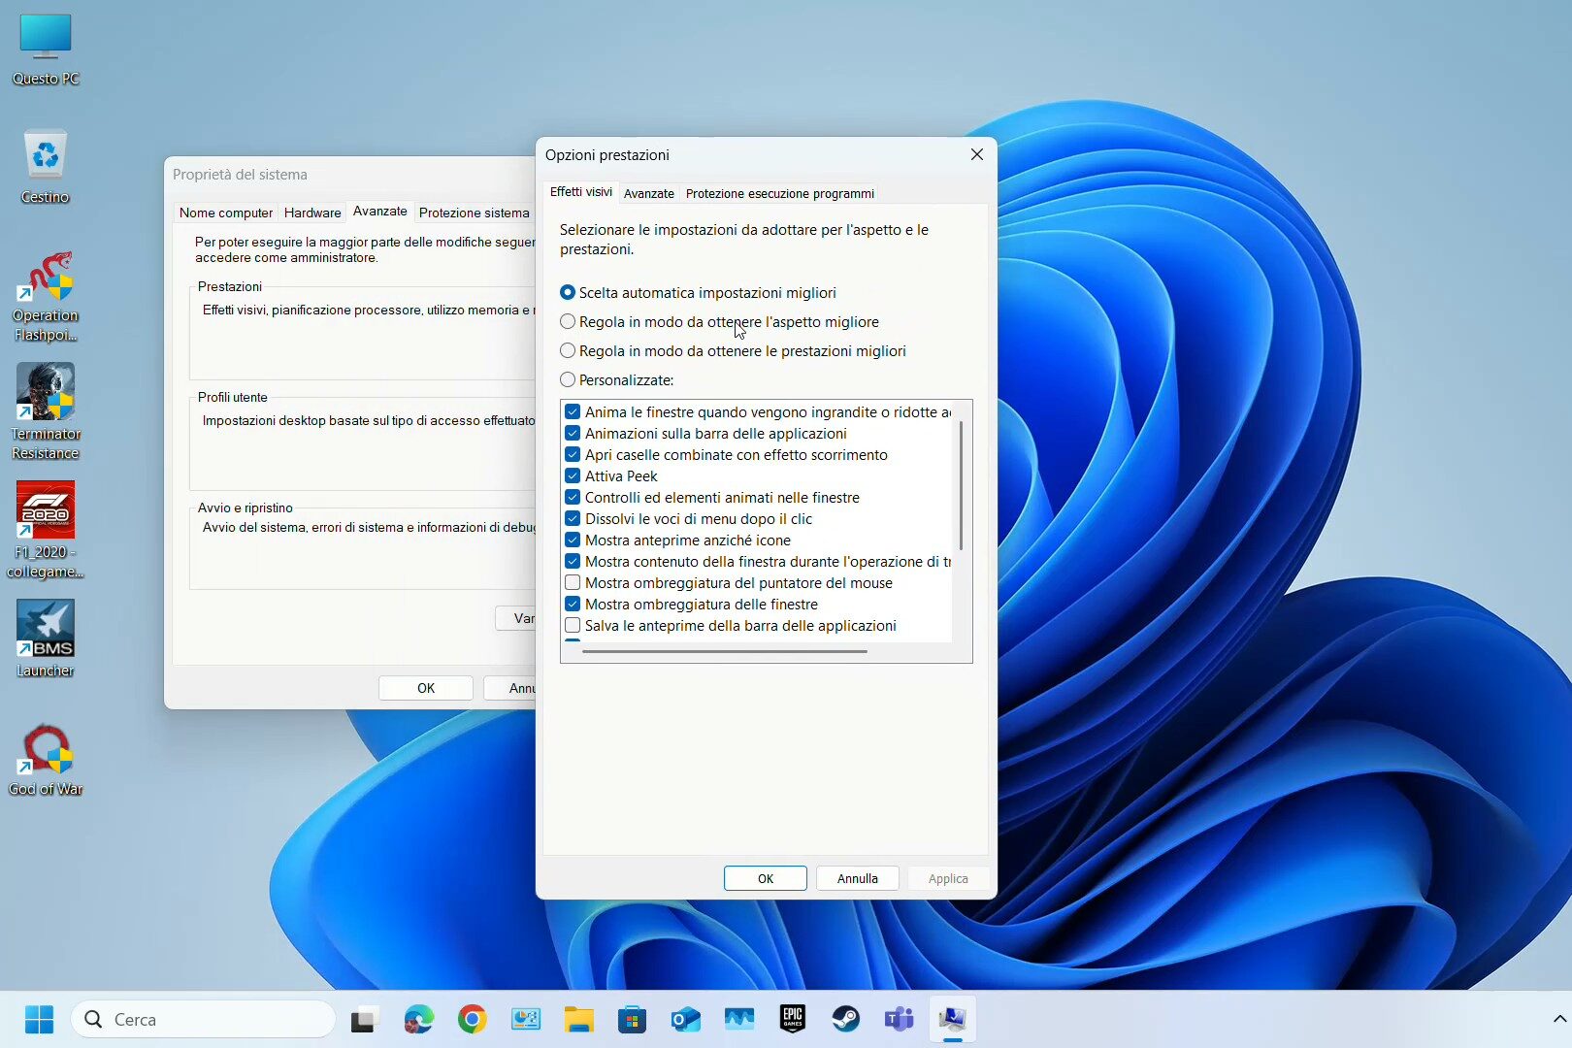Open the 'Protezione esecuzione programmi' tab
Viewport: 1572px width, 1048px height.
[x=779, y=193]
